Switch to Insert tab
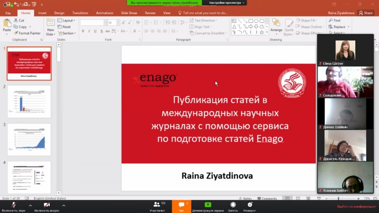379x213 pixels. click(x=42, y=13)
